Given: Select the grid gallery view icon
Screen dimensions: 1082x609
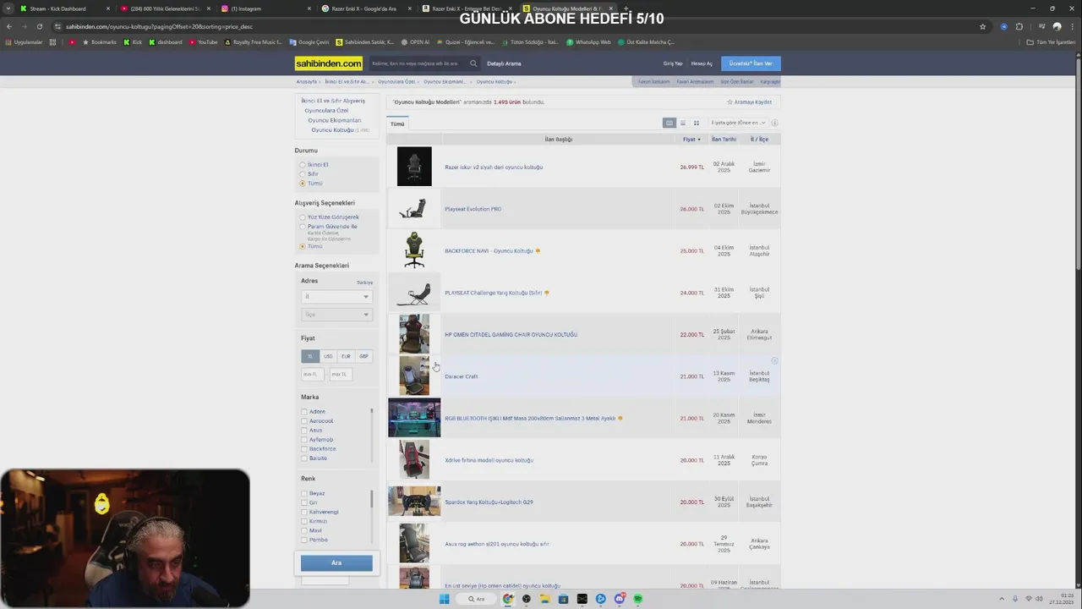Looking at the screenshot, I should click(697, 123).
